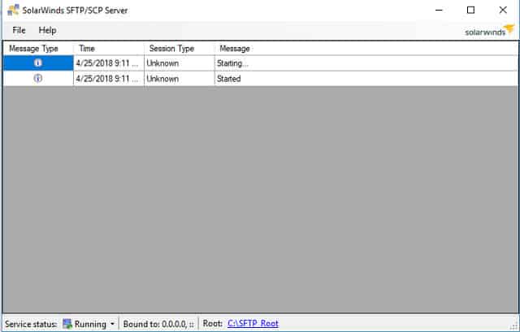Sort by Time column header
This screenshot has height=332, width=520.
(109, 49)
